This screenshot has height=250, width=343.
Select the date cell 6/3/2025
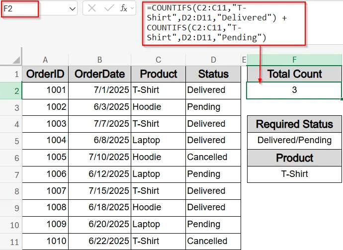click(x=100, y=107)
